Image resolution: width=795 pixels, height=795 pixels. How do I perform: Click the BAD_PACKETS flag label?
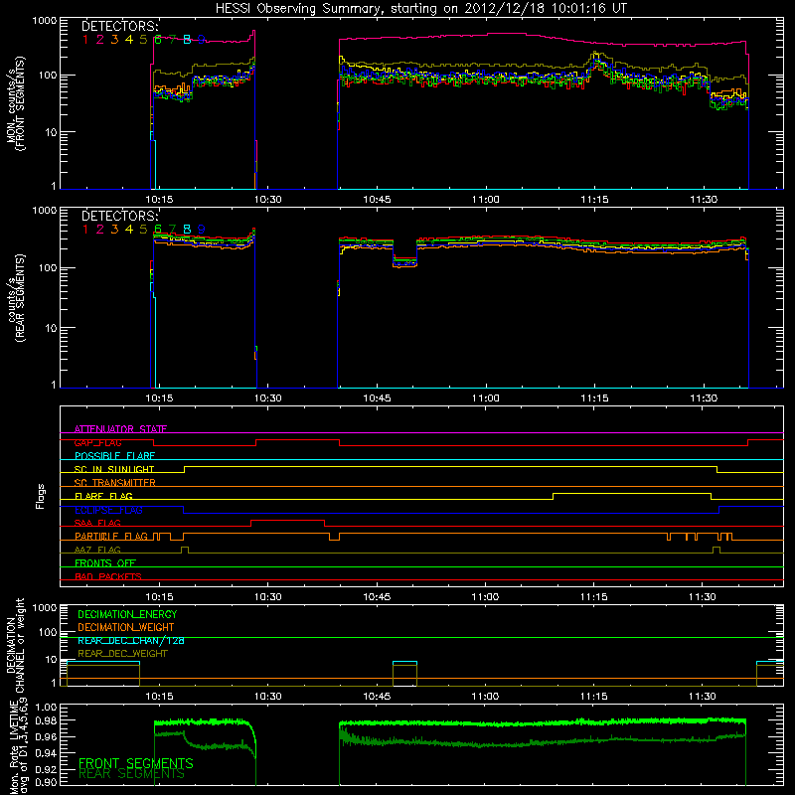tap(108, 576)
